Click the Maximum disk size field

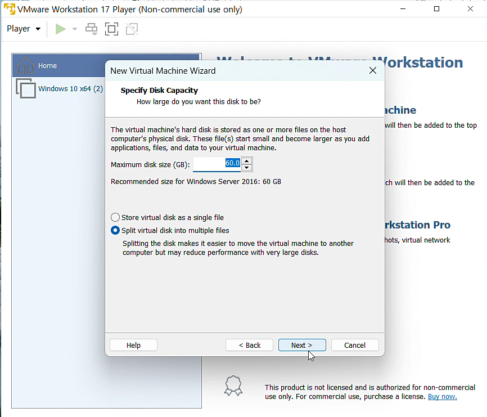point(217,164)
